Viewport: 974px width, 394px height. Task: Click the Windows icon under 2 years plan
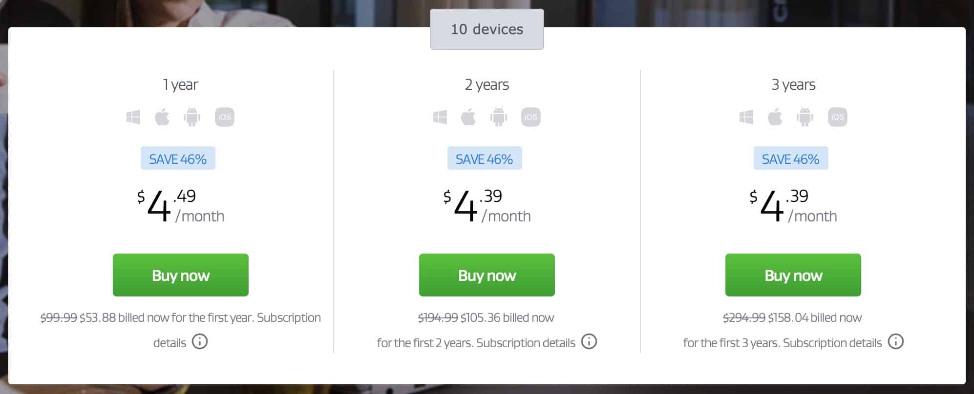[x=440, y=117]
